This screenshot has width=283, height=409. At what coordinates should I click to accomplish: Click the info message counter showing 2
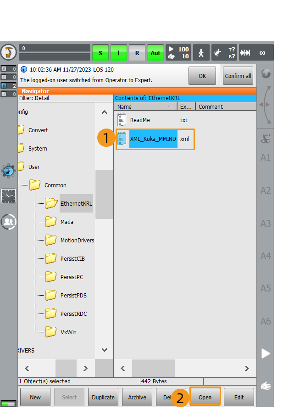coord(9,85)
